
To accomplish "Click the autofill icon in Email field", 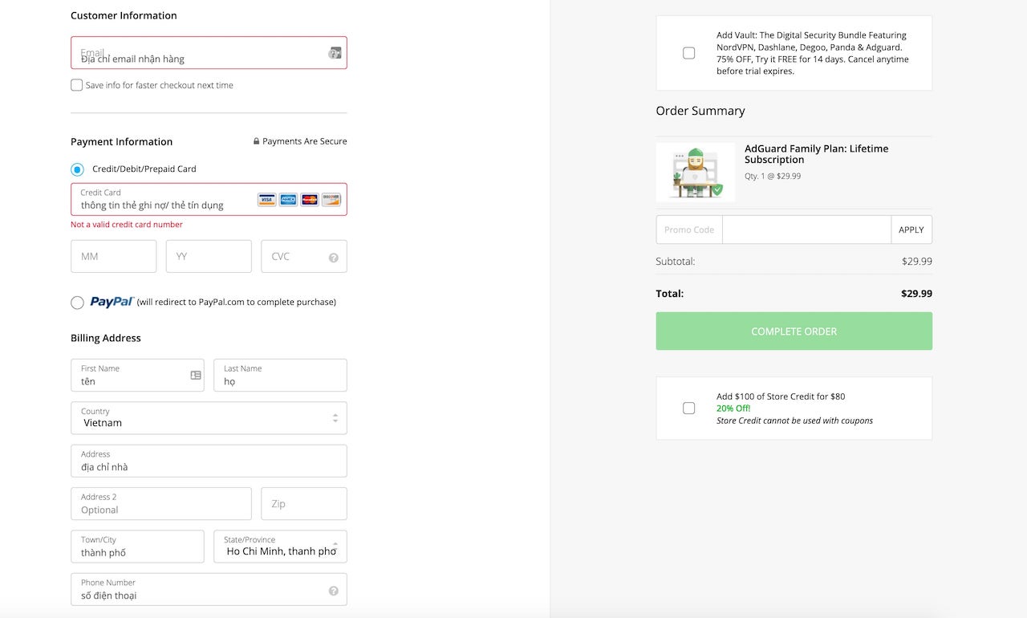I will coord(335,53).
